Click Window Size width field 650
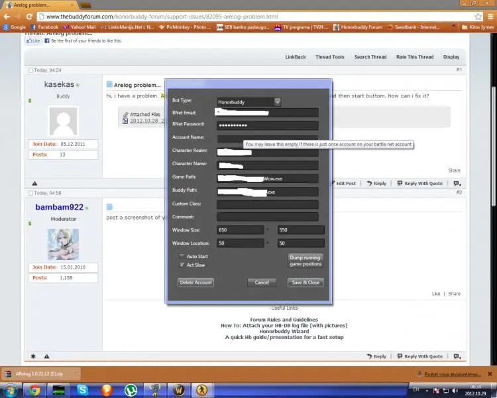 pyautogui.click(x=241, y=230)
